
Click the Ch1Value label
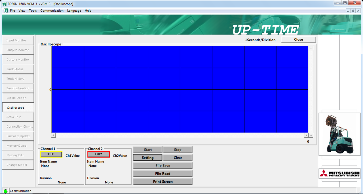[x=73, y=156]
